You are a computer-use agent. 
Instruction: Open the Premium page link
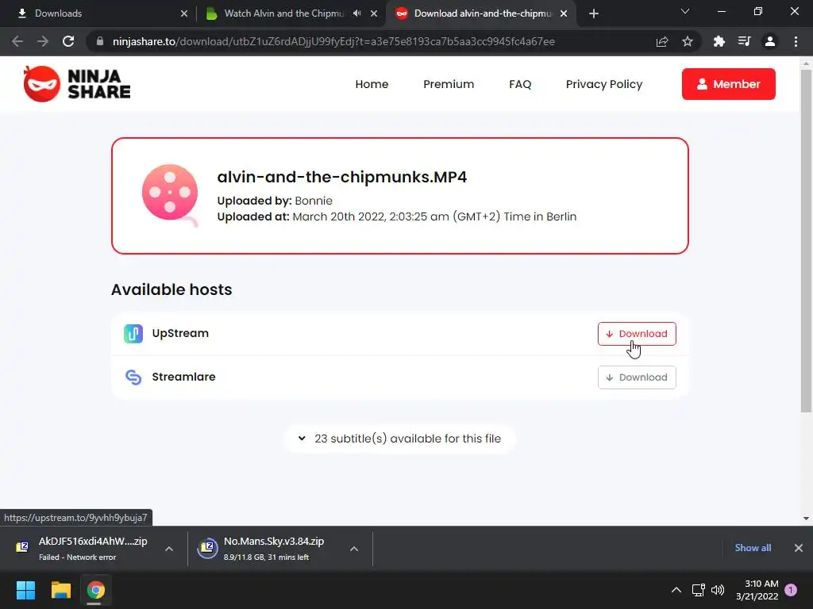pos(449,84)
